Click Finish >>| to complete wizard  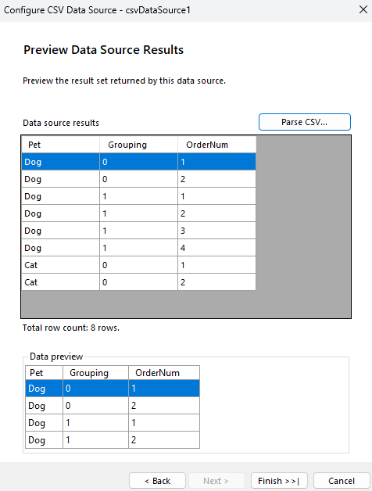tap(279, 481)
